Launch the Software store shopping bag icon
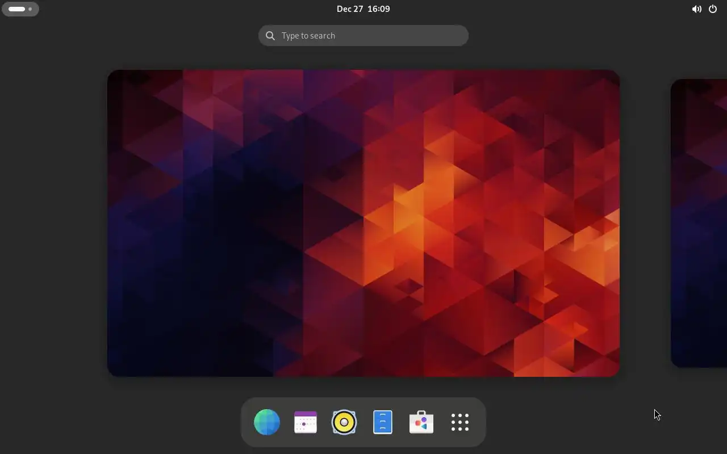727x454 pixels. [421, 422]
